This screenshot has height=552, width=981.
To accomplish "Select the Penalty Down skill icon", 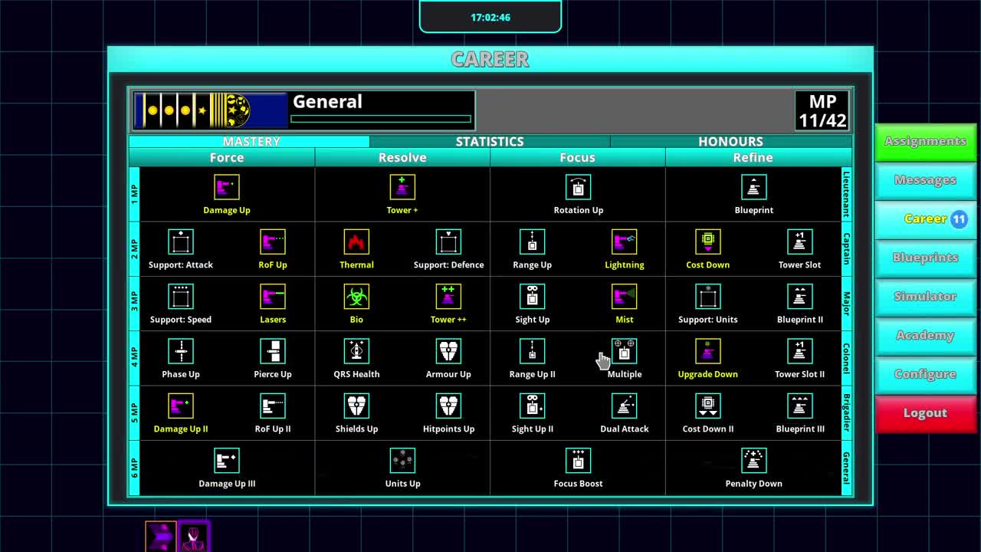I will (x=753, y=461).
